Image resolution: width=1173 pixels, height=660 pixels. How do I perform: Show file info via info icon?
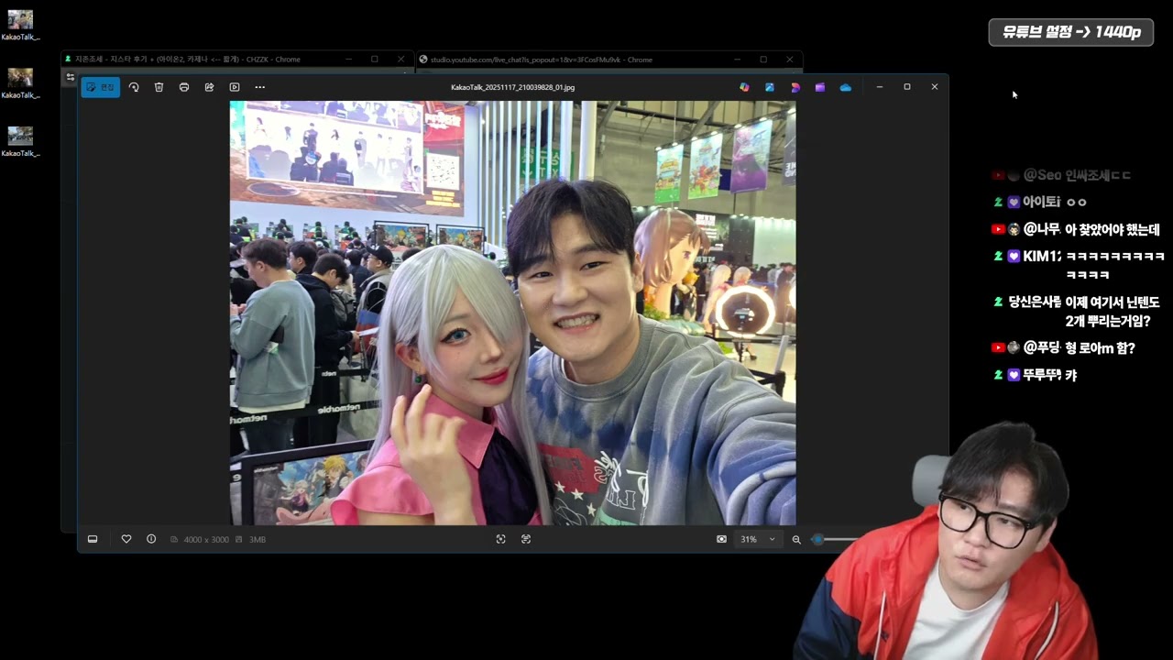tap(151, 539)
